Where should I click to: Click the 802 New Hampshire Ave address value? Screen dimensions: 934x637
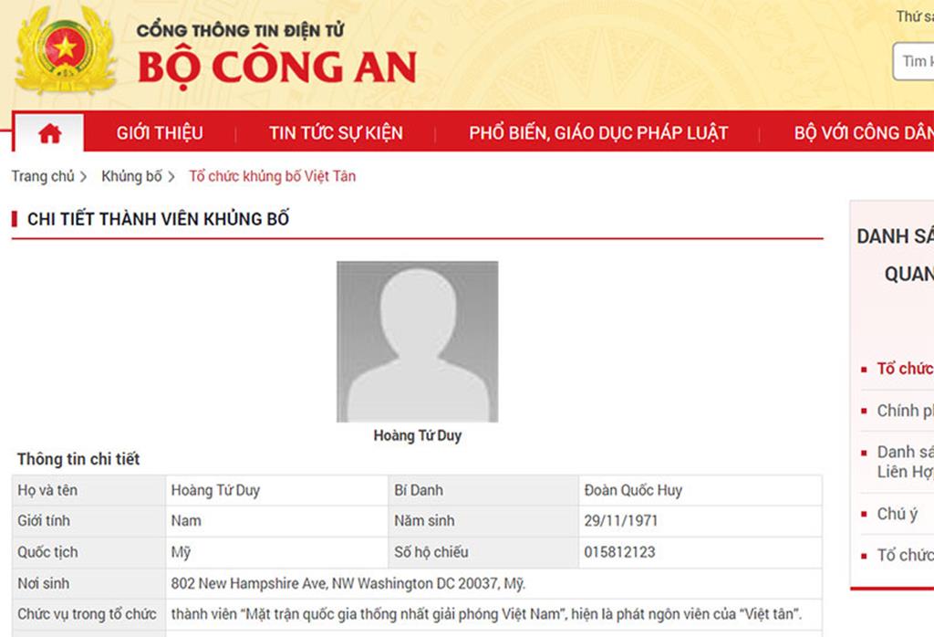348,583
